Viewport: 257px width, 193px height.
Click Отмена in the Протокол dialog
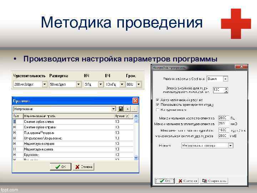tap(84, 167)
